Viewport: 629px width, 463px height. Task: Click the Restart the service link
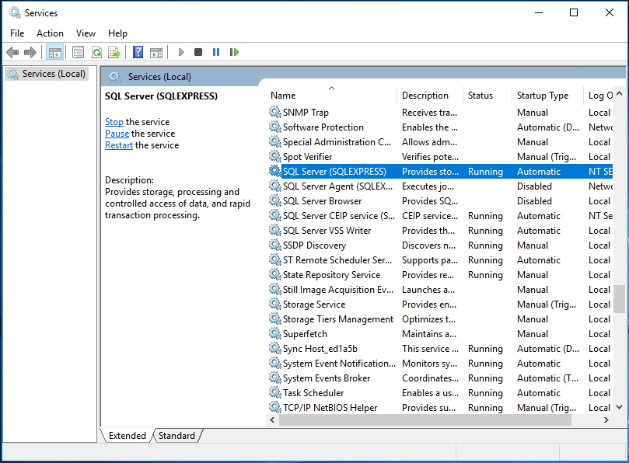tap(119, 145)
